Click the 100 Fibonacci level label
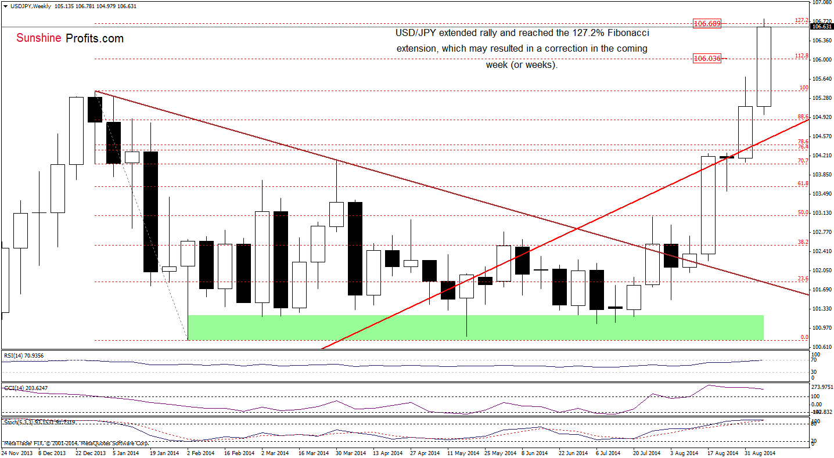The height and width of the screenshot is (458, 834). (804, 88)
